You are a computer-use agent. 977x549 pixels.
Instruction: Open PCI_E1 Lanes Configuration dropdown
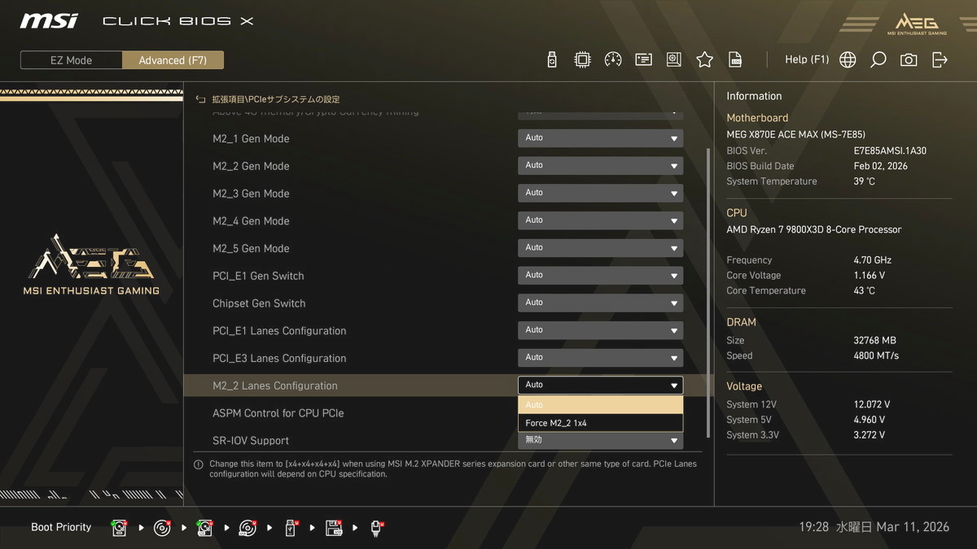[x=600, y=330]
